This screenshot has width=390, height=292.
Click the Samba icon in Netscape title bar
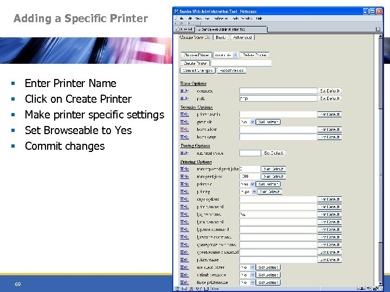pos(177,11)
